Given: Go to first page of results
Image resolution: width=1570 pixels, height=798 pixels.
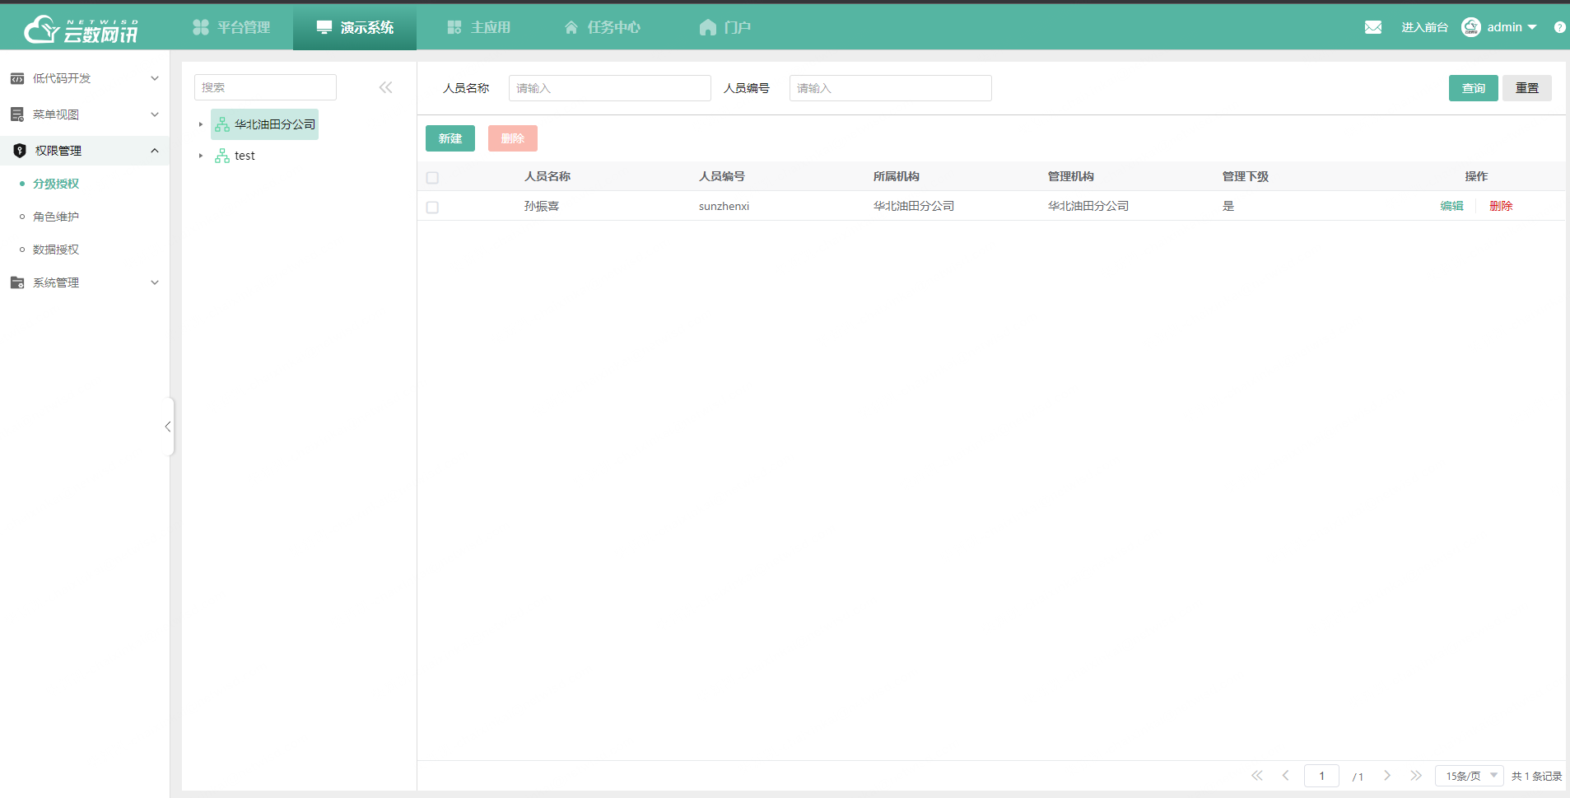Looking at the screenshot, I should click(1256, 776).
